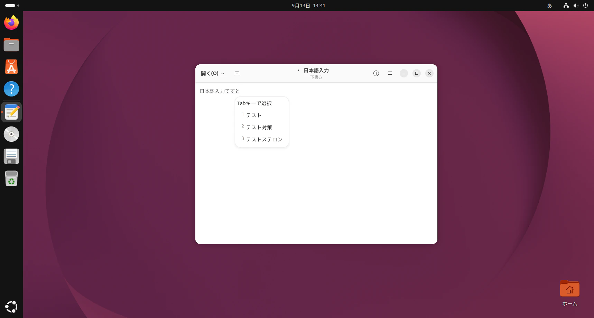Click the Tabキーで選択 hint text
This screenshot has height=318, width=594.
[x=254, y=103]
